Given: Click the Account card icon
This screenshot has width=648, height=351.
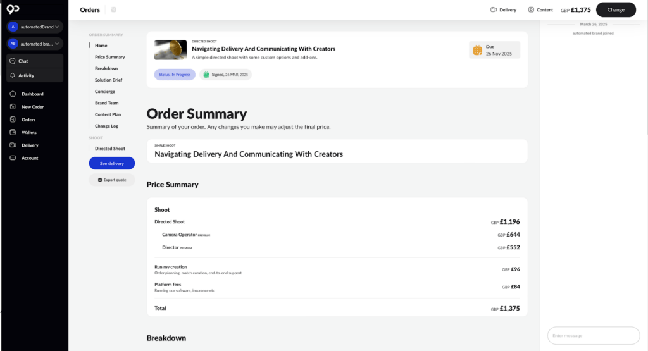Looking at the screenshot, I should pos(13,158).
